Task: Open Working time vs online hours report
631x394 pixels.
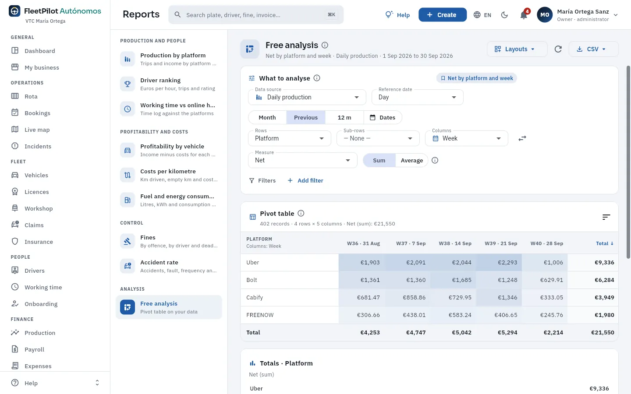Action: [169, 109]
